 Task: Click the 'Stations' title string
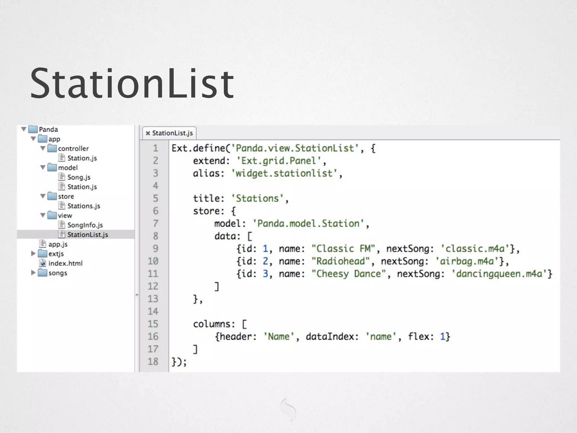(x=257, y=198)
